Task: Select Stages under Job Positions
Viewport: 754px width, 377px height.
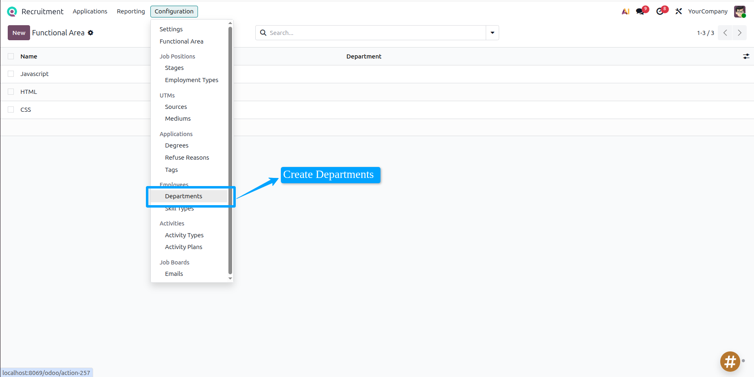Action: (174, 68)
